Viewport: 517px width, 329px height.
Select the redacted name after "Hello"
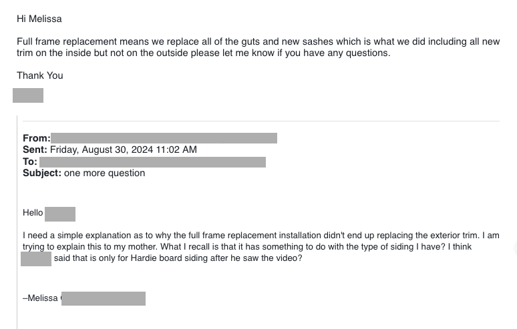(60, 214)
